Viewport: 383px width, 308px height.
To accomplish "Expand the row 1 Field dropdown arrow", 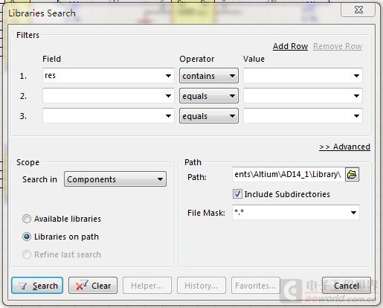I will coord(168,76).
